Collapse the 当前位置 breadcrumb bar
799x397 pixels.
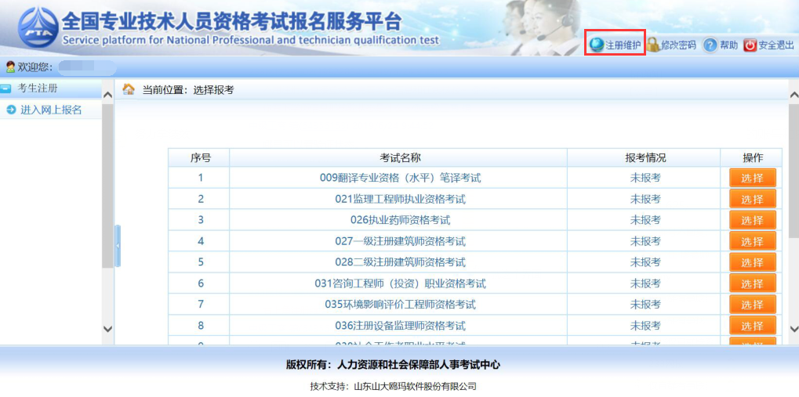point(793,94)
